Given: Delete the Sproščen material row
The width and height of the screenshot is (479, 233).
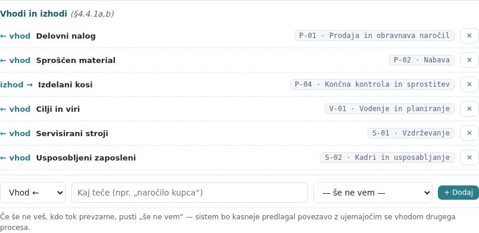Looking at the screenshot, I should pyautogui.click(x=469, y=60).
